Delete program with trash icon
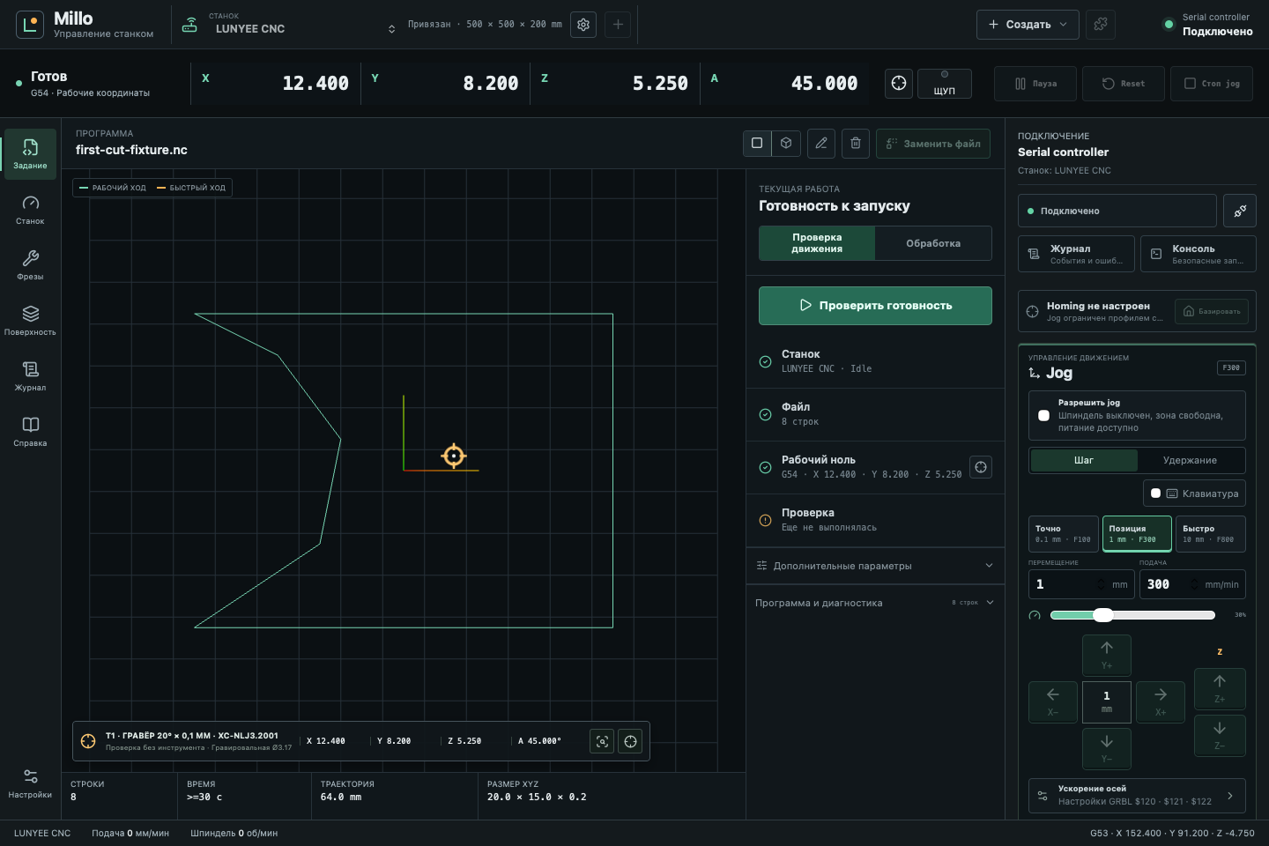The width and height of the screenshot is (1269, 846). [x=856, y=143]
